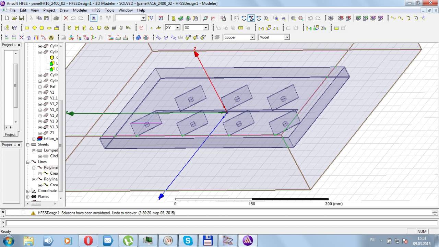Click the Save file icon
The width and height of the screenshot is (439, 247).
pos(21,18)
